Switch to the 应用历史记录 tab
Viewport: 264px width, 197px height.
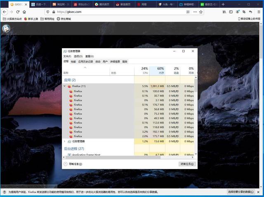pos(85,61)
